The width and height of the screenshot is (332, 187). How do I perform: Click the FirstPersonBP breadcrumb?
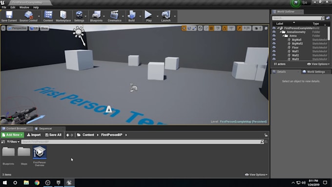coord(112,135)
